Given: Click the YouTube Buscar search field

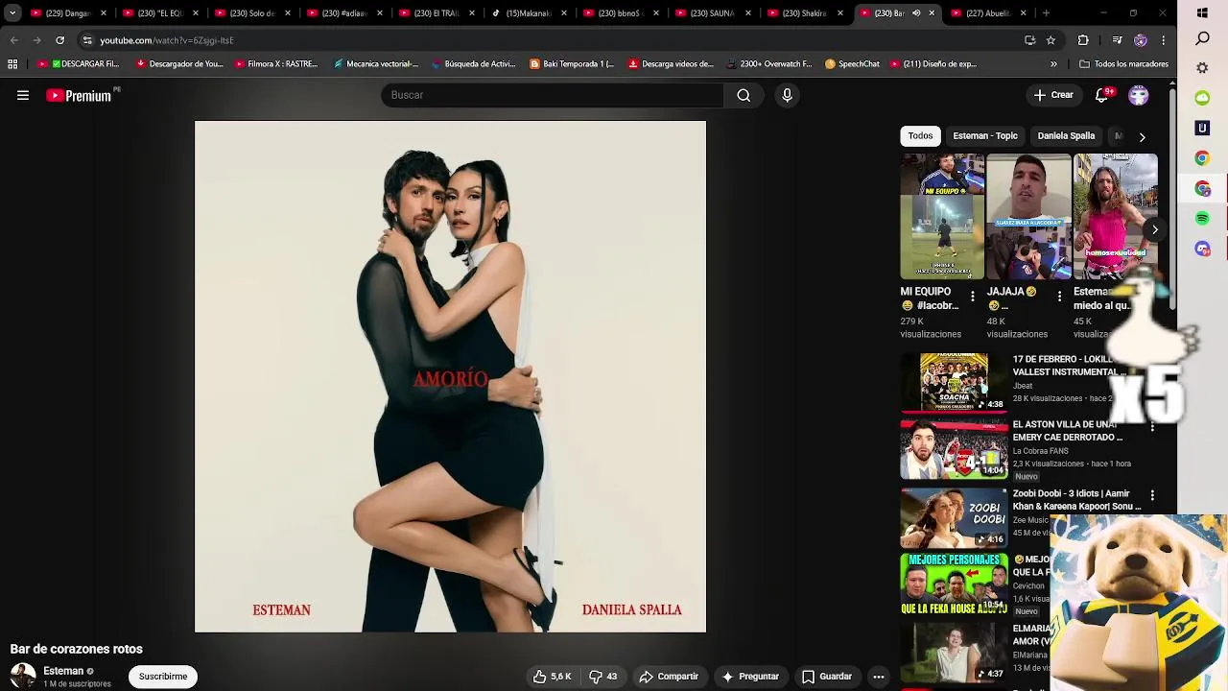Looking at the screenshot, I should (x=552, y=95).
